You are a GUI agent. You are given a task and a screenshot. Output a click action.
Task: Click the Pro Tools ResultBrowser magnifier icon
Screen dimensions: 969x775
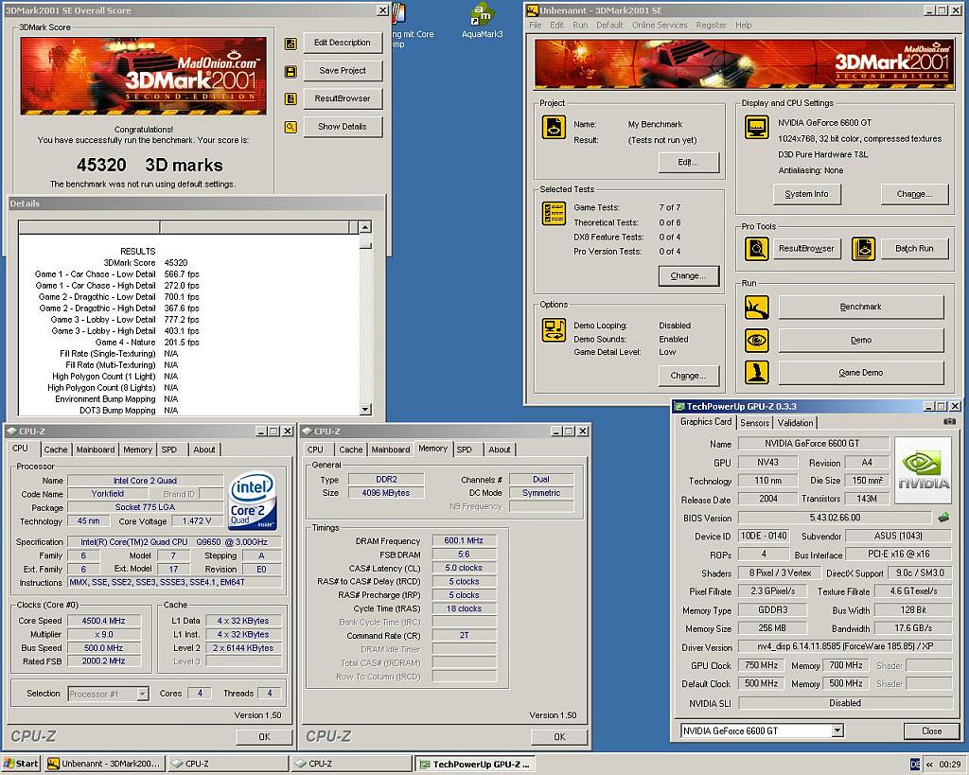[x=756, y=249]
